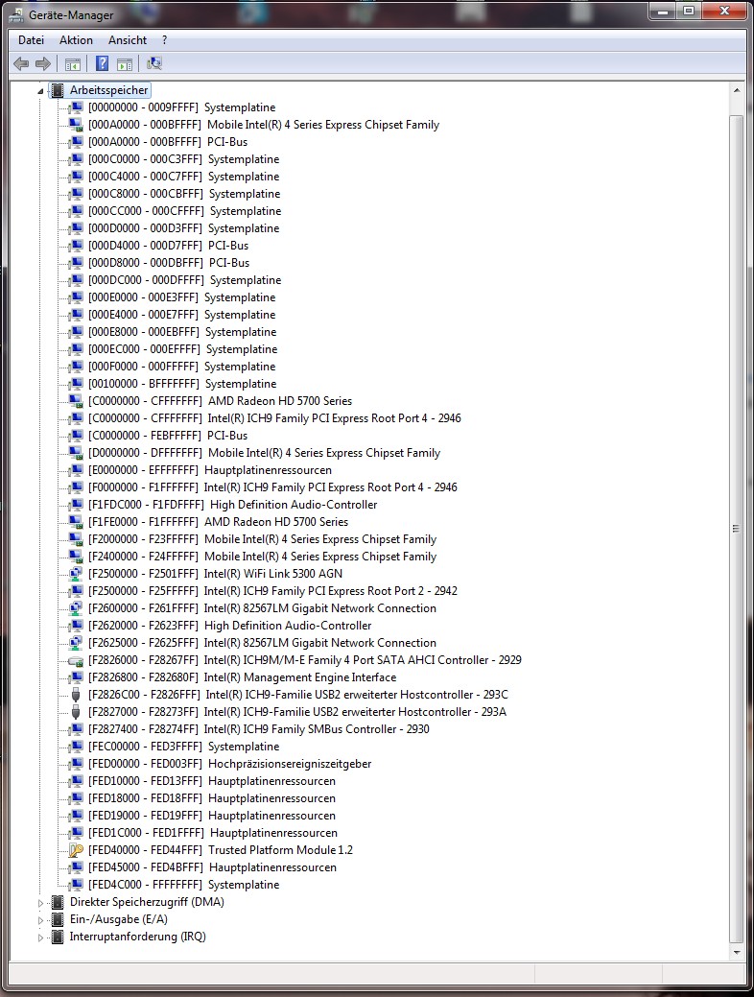Click the action pane toolbar icon
This screenshot has width=754, height=997.
pos(126,63)
